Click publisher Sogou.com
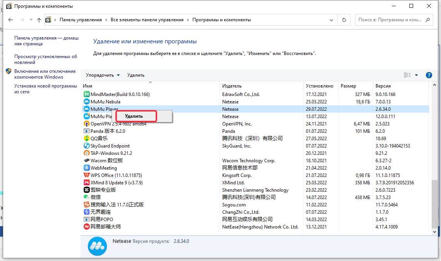This screenshot has width=441, height=261. pos(234,204)
